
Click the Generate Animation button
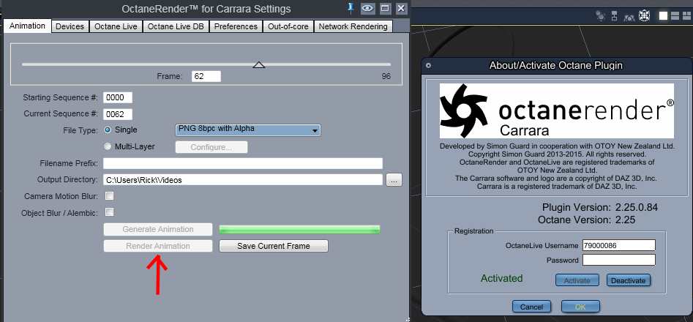[x=158, y=229]
